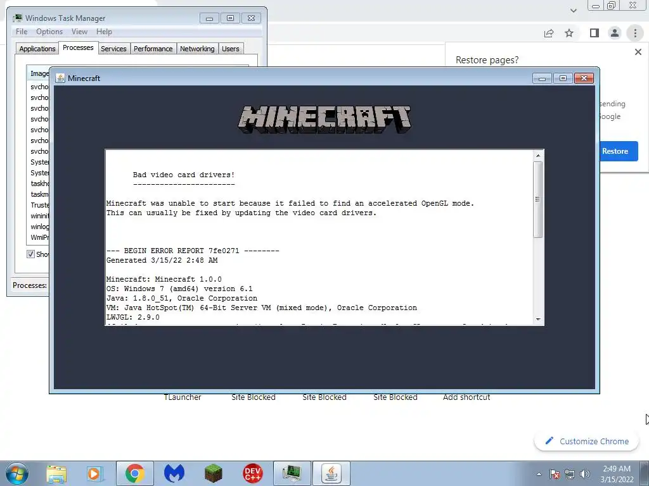Switch to the Networking tab

(x=197, y=49)
